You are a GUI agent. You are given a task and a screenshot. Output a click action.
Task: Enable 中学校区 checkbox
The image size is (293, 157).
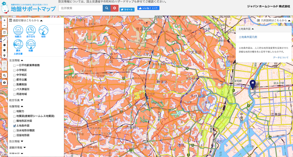[x=14, y=75]
